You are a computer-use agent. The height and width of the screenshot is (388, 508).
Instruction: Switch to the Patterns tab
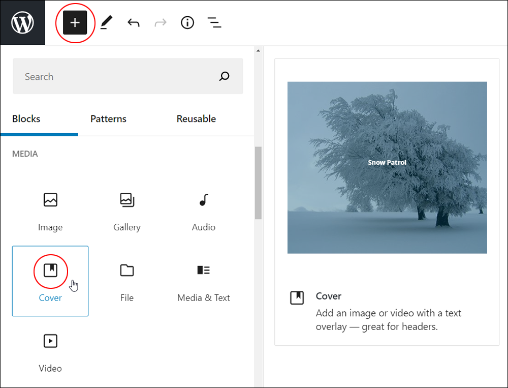108,118
